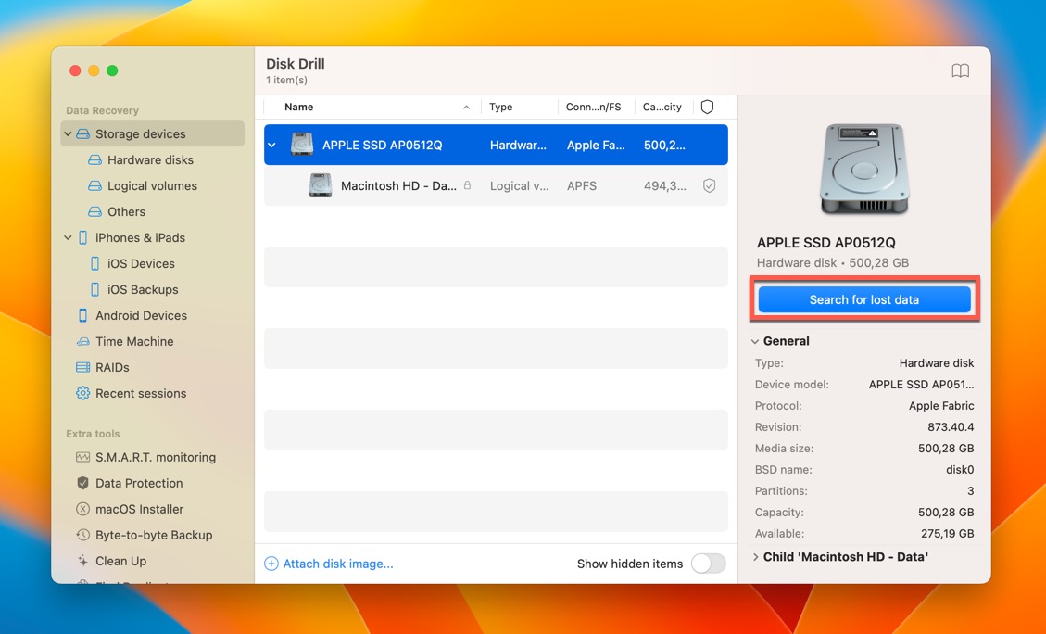Open S.M.A.R.T. monitoring tool
The width and height of the screenshot is (1046, 634).
click(x=156, y=457)
